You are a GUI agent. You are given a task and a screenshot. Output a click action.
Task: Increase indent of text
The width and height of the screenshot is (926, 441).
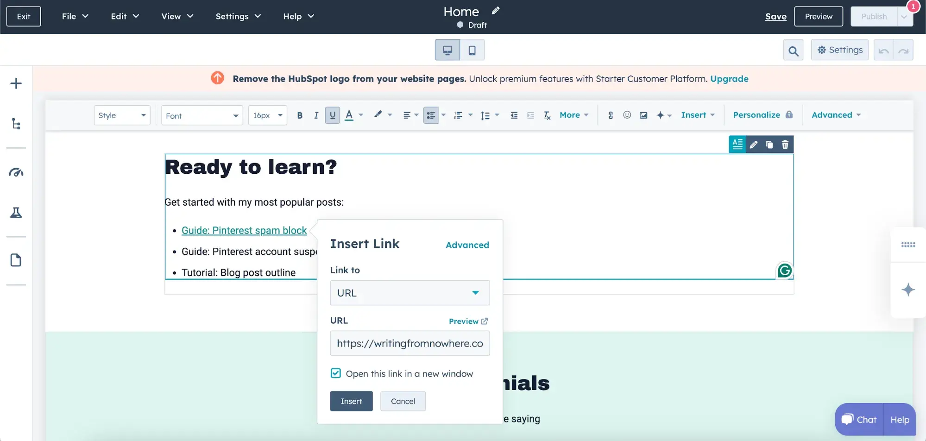coord(530,115)
